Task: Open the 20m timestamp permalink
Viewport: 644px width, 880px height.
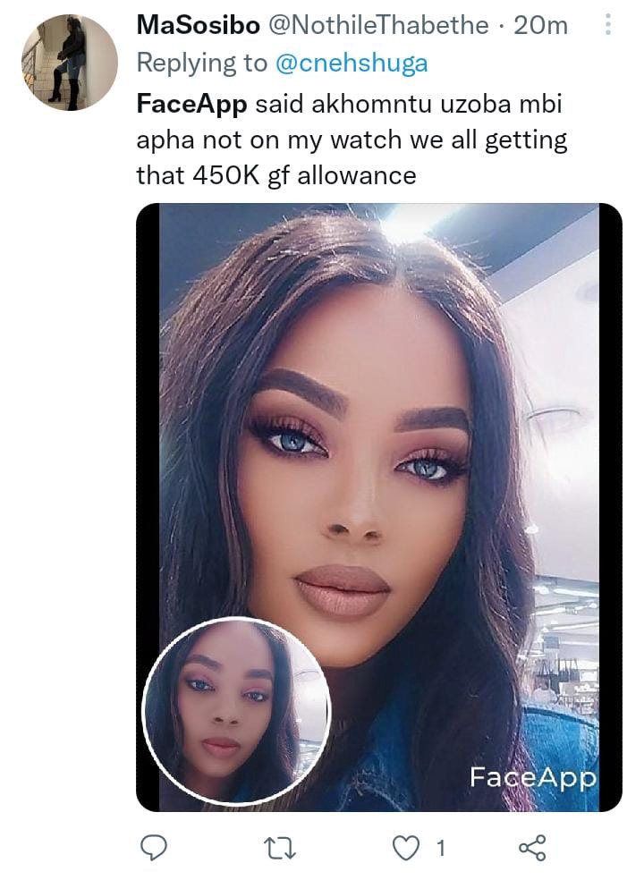Action: pyautogui.click(x=540, y=25)
